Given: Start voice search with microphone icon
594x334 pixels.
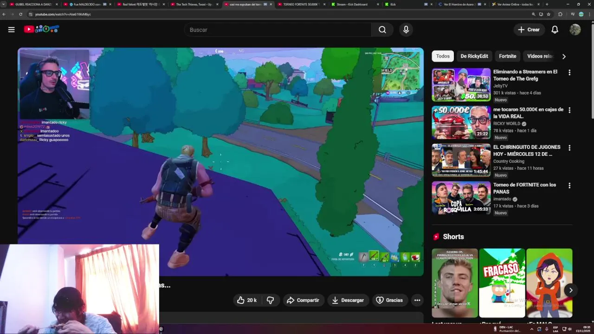Looking at the screenshot, I should click(406, 30).
